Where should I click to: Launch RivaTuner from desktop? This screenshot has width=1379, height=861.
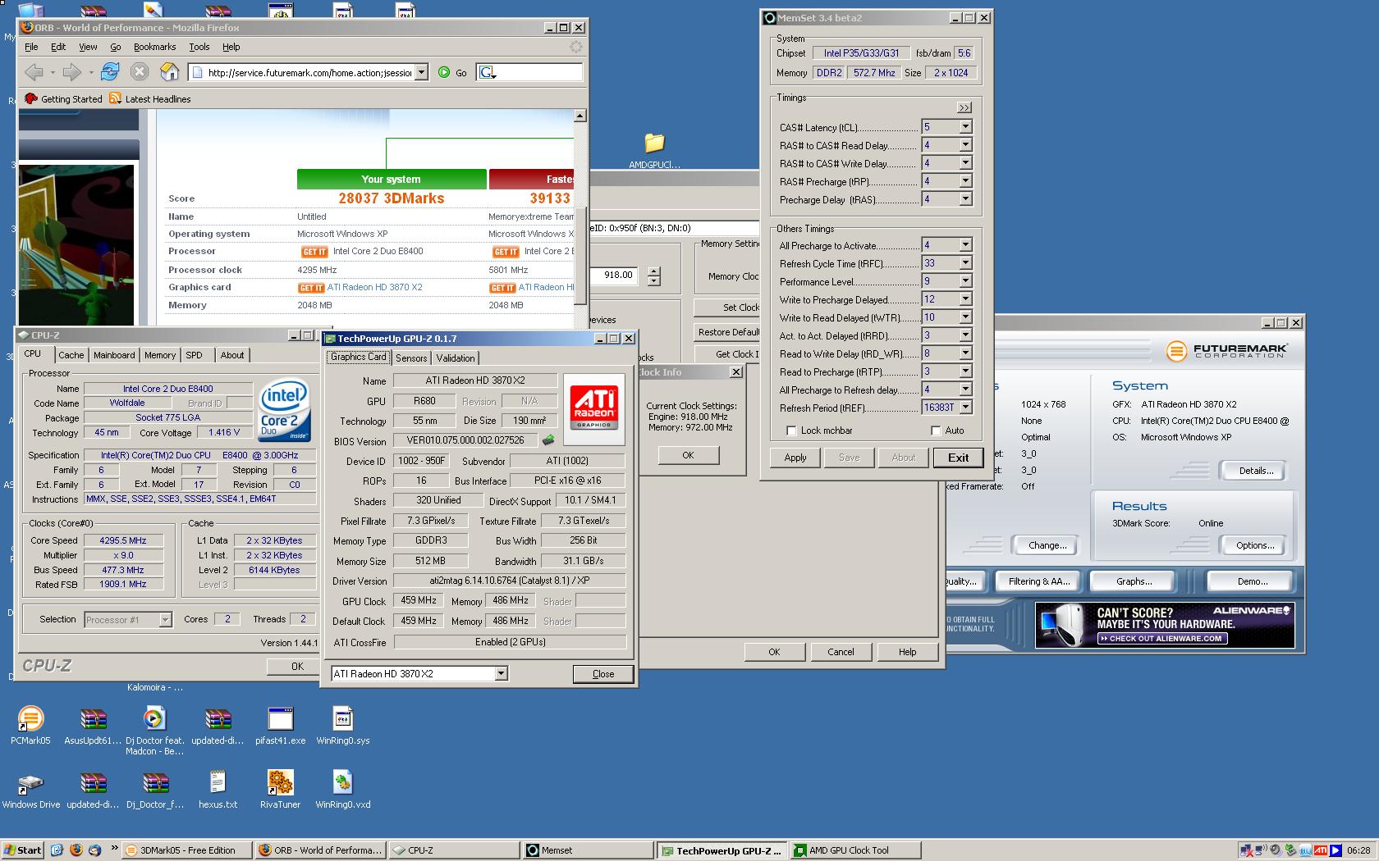280,790
